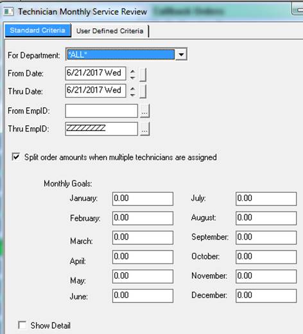The height and width of the screenshot is (334, 303).
Task: Click the February goal field
Action: coord(143,218)
